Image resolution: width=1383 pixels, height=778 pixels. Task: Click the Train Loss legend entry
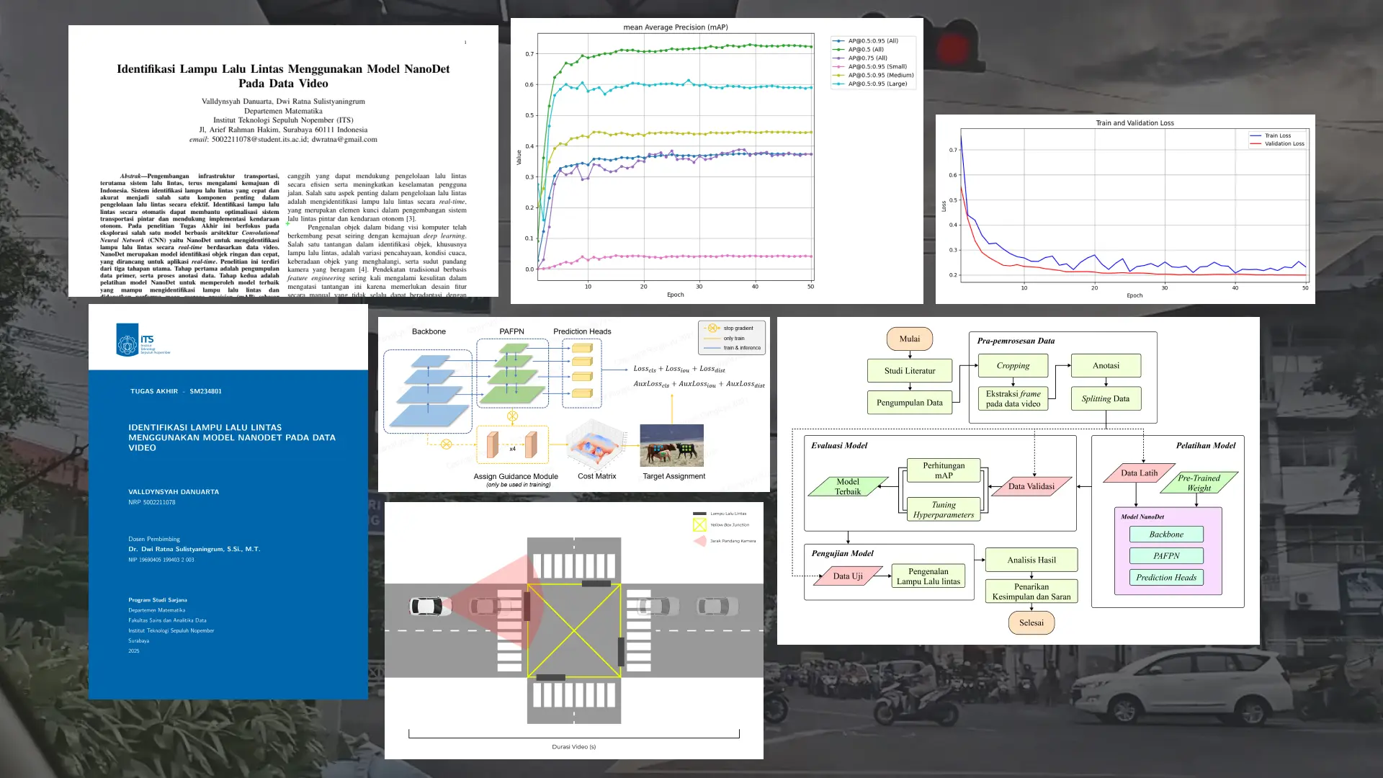(1271, 135)
